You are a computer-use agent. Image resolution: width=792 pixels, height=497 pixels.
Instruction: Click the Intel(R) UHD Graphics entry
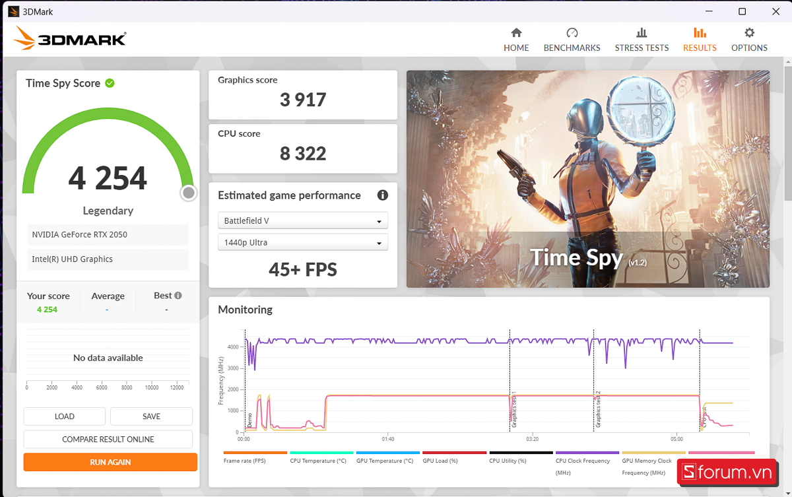pyautogui.click(x=110, y=259)
